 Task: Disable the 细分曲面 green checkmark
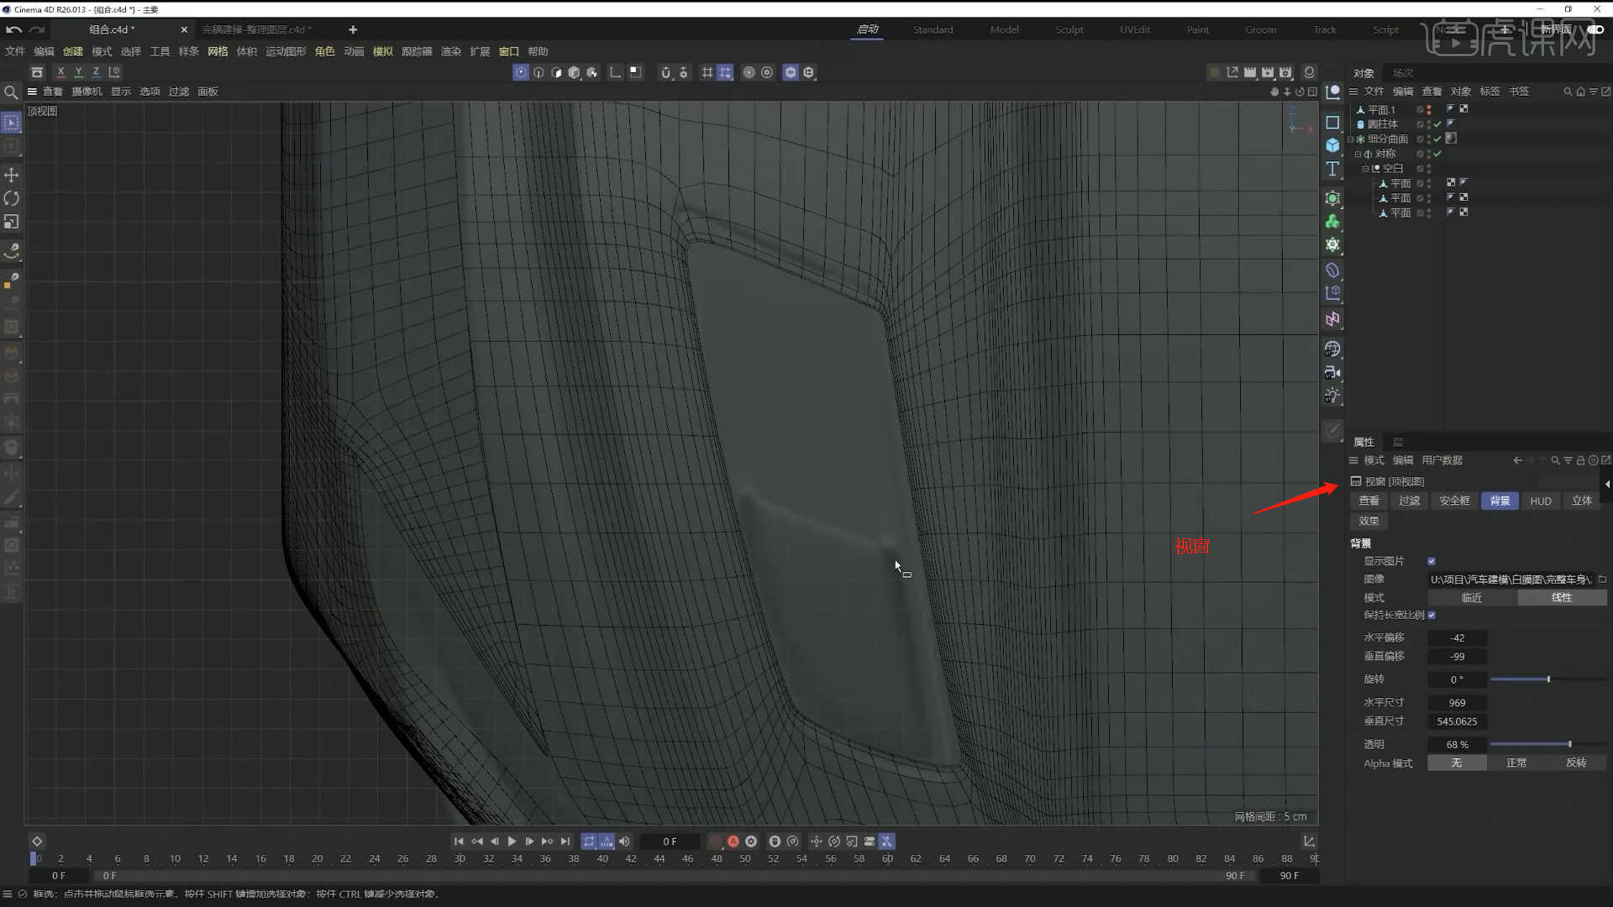(1438, 139)
